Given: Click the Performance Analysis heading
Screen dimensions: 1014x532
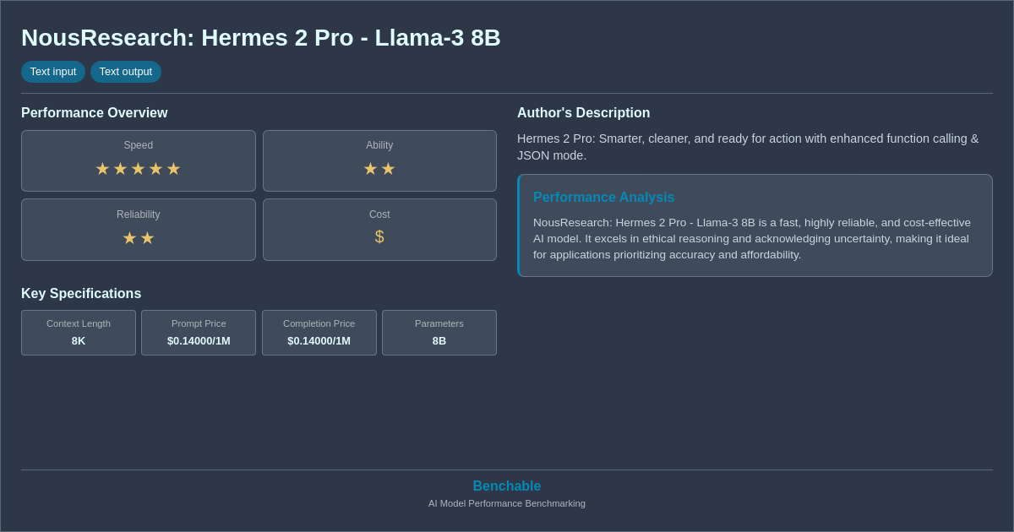Looking at the screenshot, I should click(603, 198).
